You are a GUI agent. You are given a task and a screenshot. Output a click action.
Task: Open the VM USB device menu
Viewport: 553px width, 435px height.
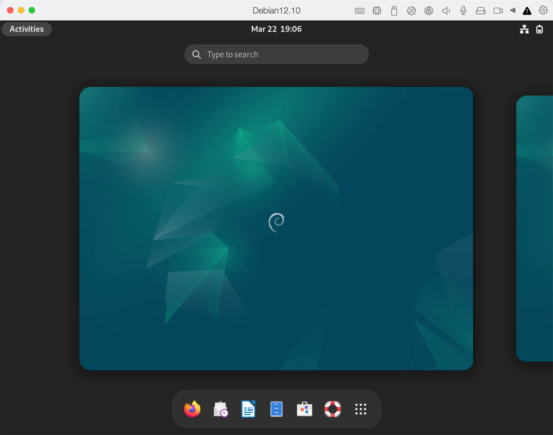394,11
